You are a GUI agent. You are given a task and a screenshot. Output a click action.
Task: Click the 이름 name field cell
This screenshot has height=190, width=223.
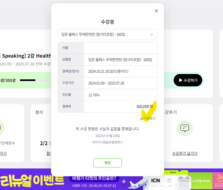click(x=121, y=48)
